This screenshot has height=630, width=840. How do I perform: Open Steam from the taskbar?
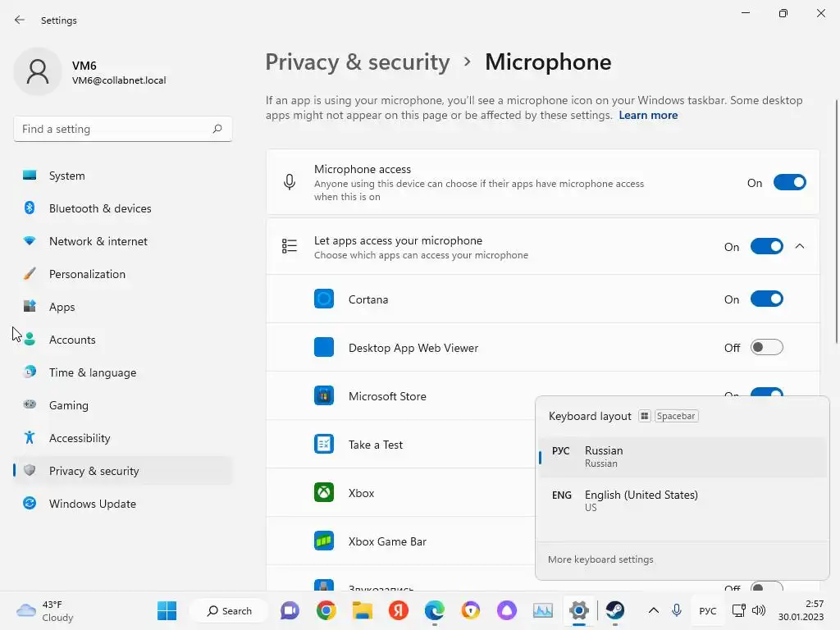point(615,610)
